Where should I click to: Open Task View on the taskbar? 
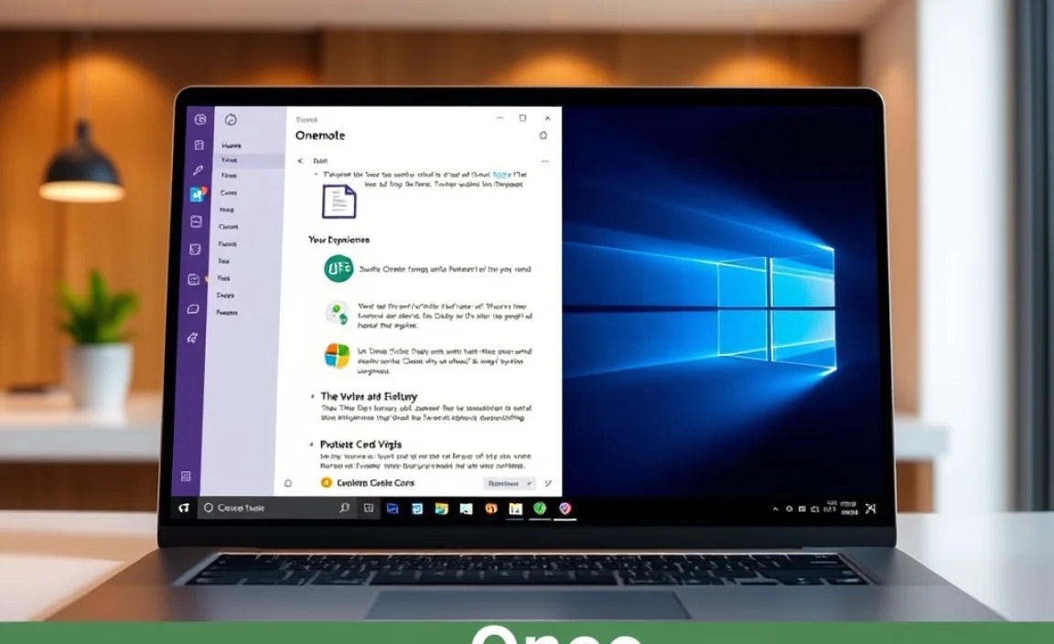tap(369, 509)
